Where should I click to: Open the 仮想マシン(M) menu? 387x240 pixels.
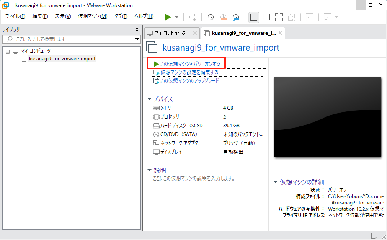click(93, 16)
